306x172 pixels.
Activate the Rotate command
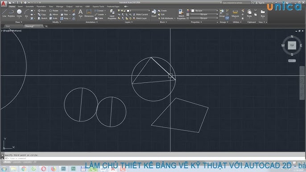pyautogui.click(x=54, y=11)
